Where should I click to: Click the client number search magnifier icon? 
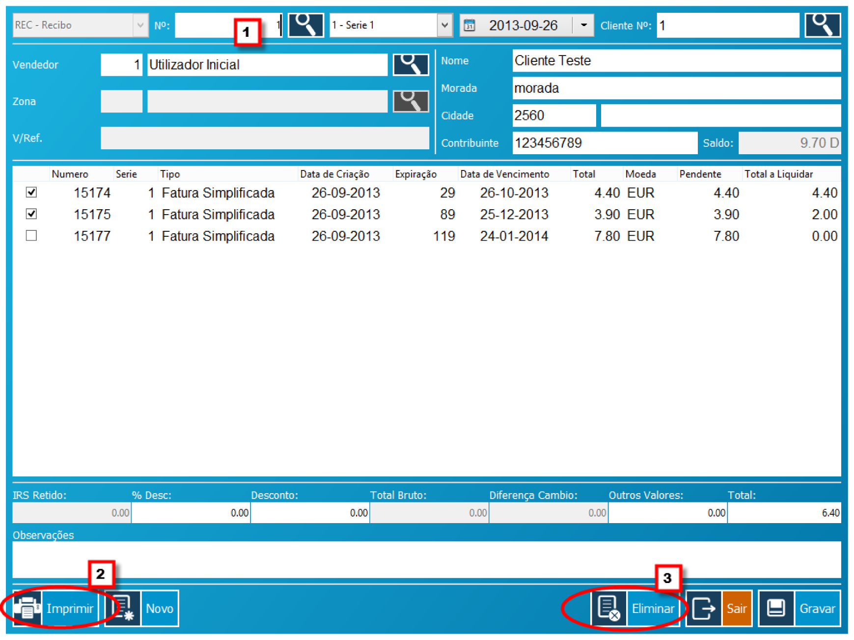[x=822, y=25]
